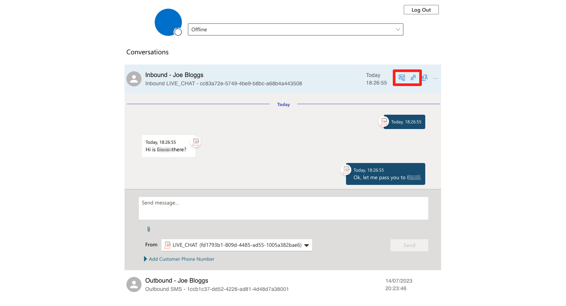Click Inbound Joe Bloggs contact avatar
This screenshot has width=566, height=306.
(134, 78)
